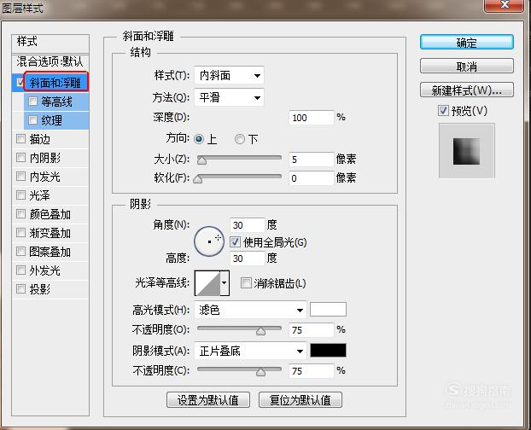Screen dimensions: 531x430
Task: Click the style preview thumbnail
Action: tap(467, 150)
